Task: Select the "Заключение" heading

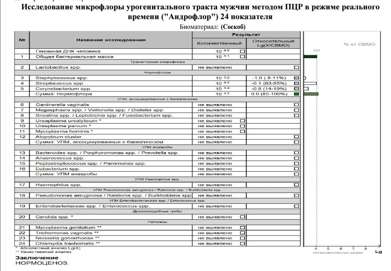Action: 37,258
